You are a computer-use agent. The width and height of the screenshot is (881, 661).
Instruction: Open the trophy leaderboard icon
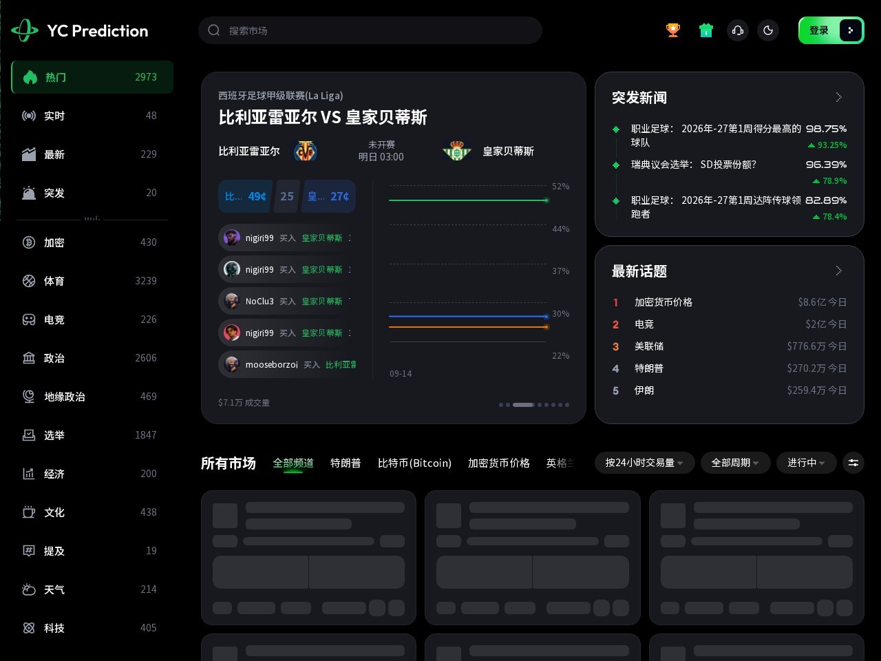[673, 30]
